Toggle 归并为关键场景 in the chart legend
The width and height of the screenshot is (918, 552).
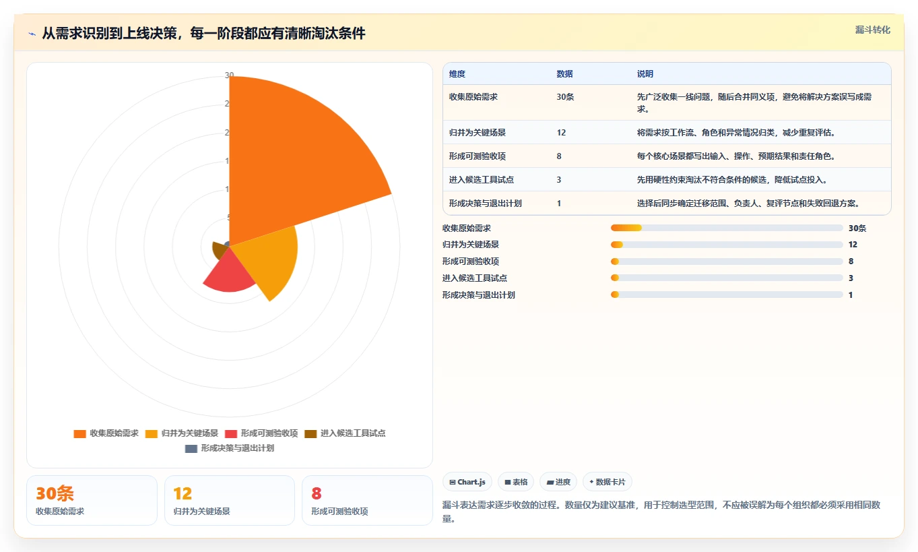pos(182,433)
